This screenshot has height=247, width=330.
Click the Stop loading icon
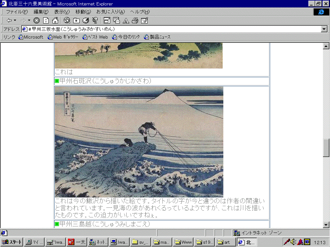37,20
